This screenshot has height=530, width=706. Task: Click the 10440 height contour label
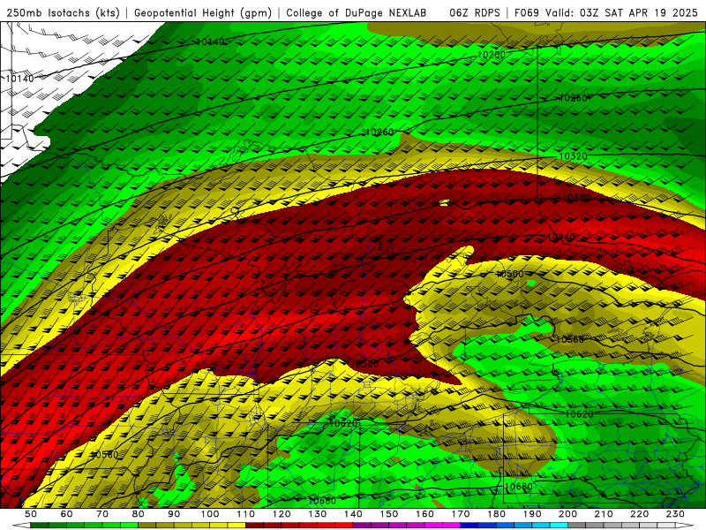(561, 237)
